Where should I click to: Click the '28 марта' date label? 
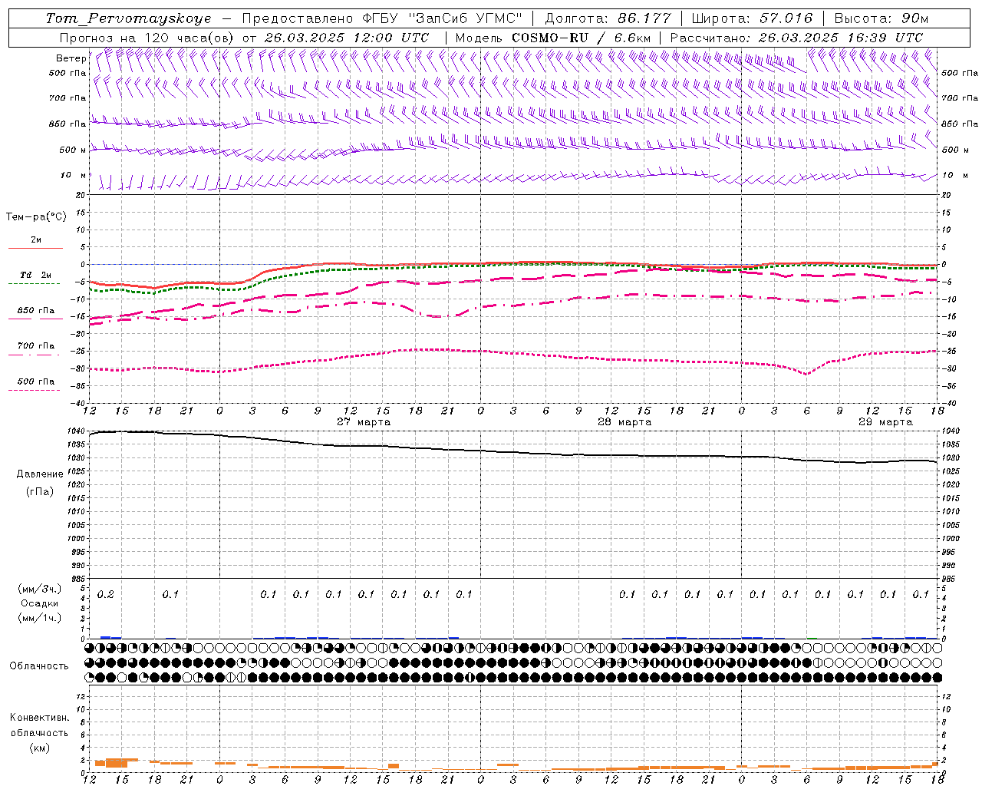pos(624,422)
